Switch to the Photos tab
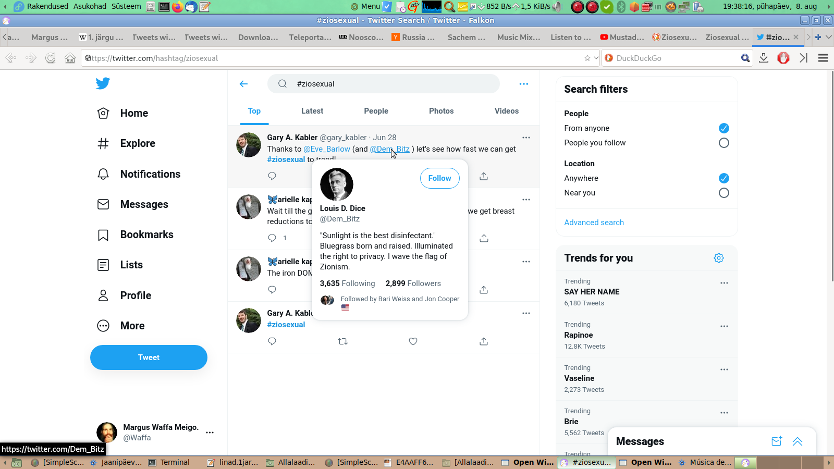The image size is (834, 469). (x=441, y=111)
